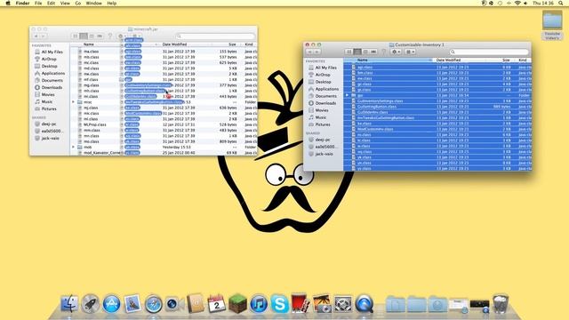The image size is (569, 320).
Task: Switch Customizable Inventory window to Cover Flow
Action: 373,52
